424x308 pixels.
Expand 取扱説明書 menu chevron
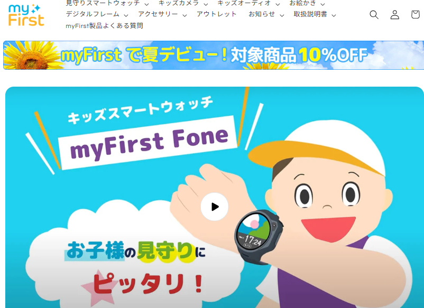tap(334, 15)
